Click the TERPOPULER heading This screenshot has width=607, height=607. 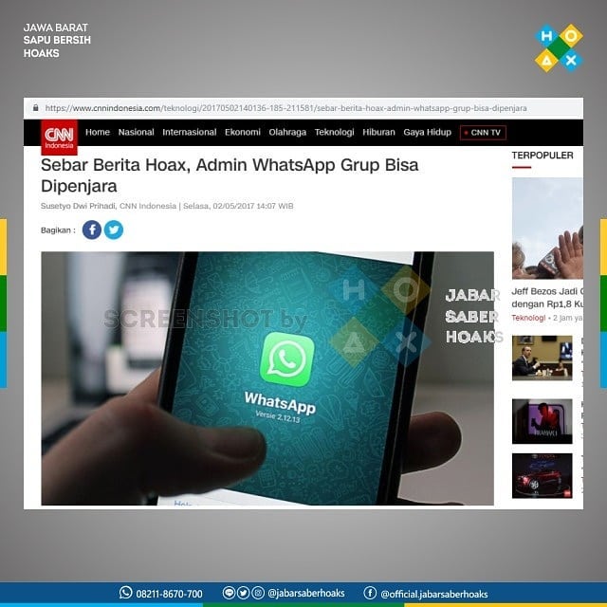pos(543,156)
